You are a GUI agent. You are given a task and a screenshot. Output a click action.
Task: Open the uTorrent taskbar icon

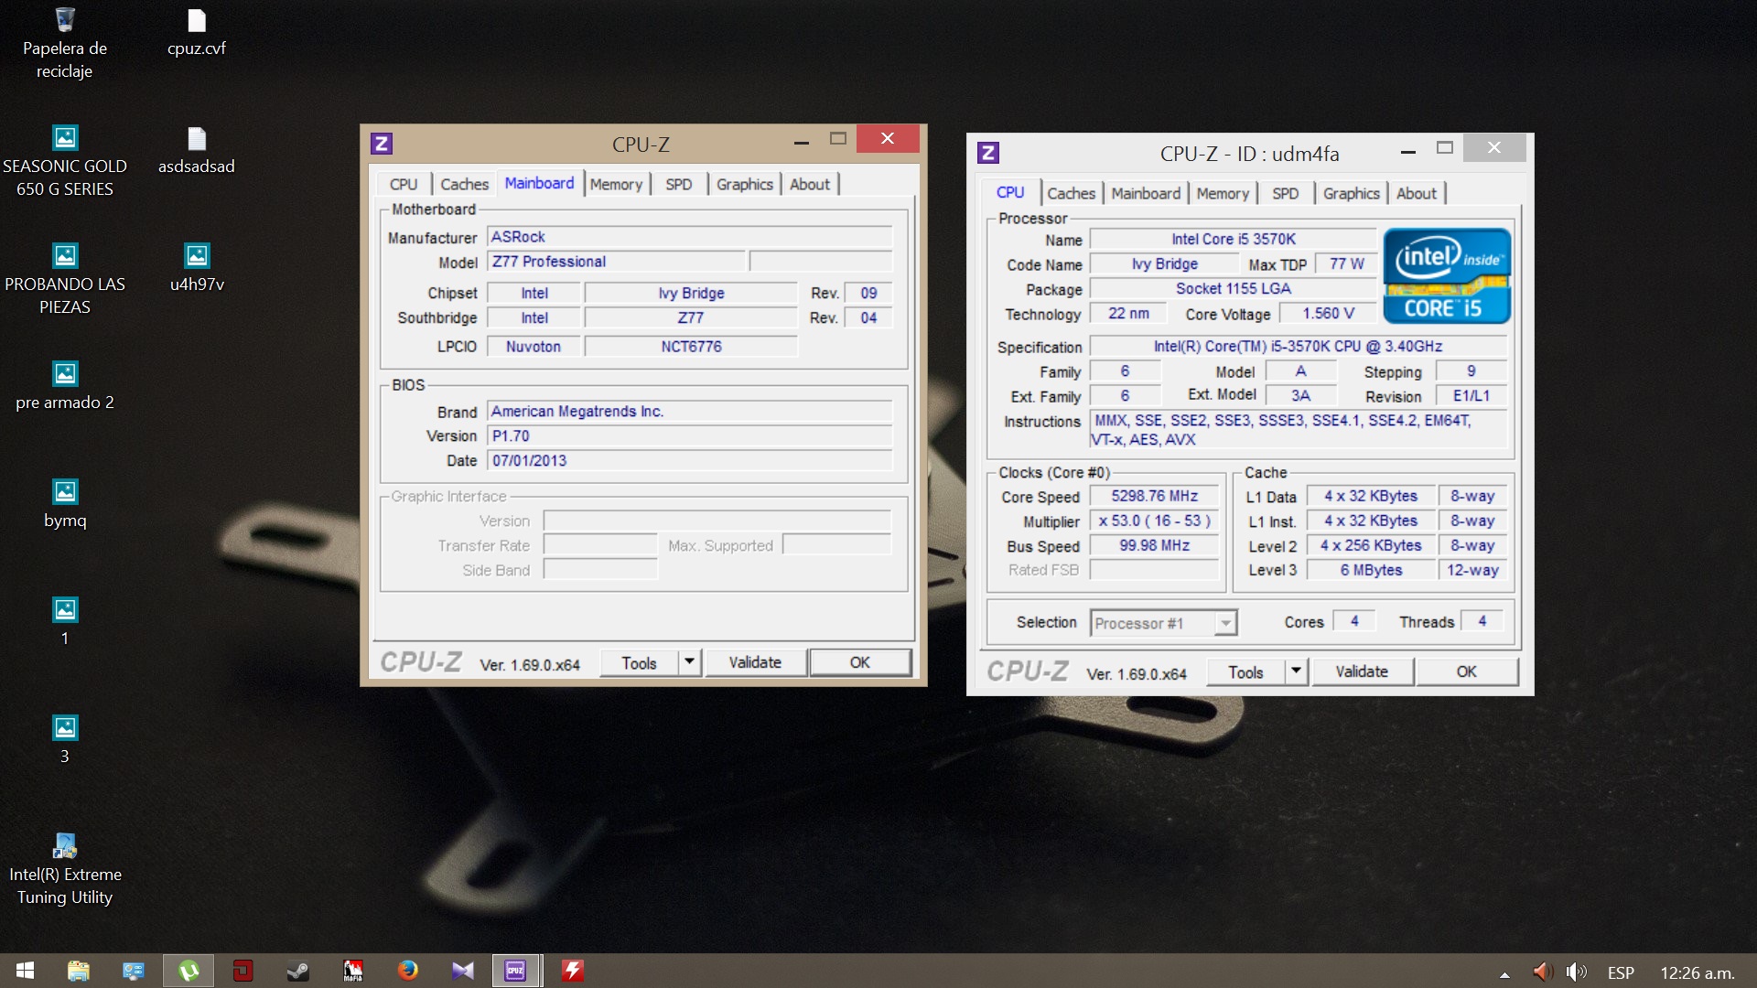189,971
